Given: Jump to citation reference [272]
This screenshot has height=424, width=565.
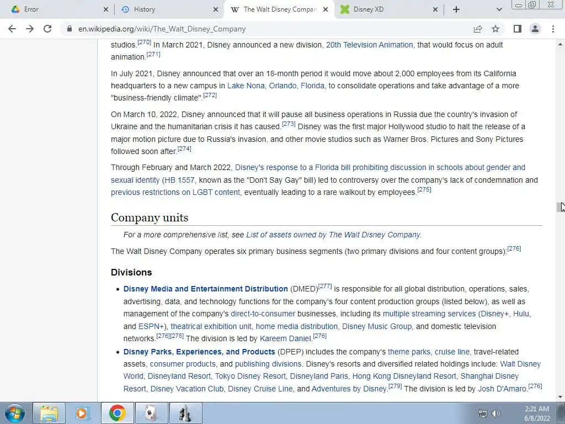Looking at the screenshot, I should (210, 95).
